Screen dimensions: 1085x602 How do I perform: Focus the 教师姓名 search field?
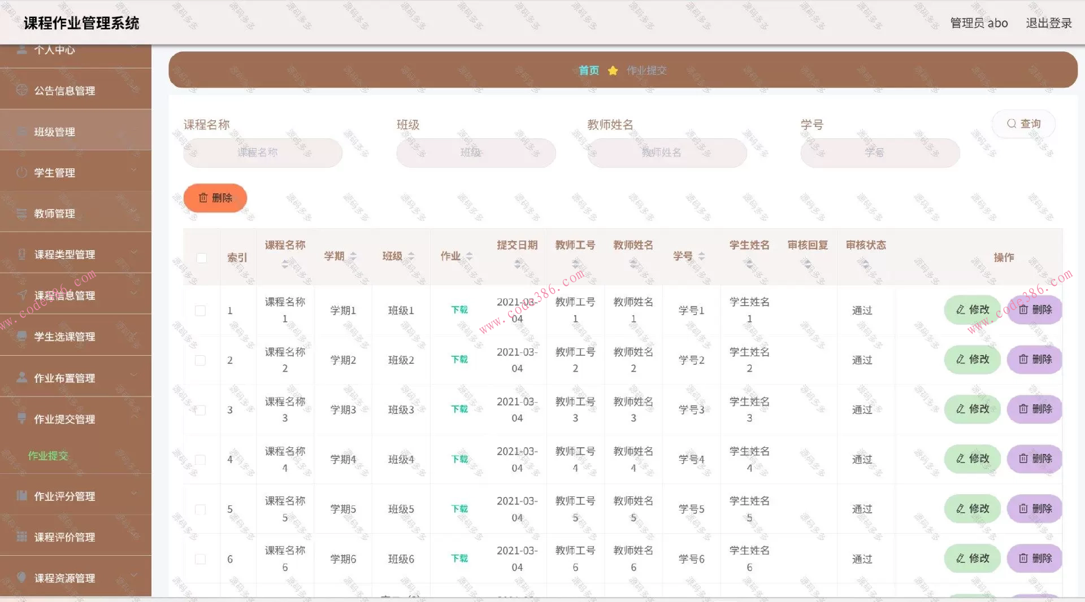(x=667, y=152)
